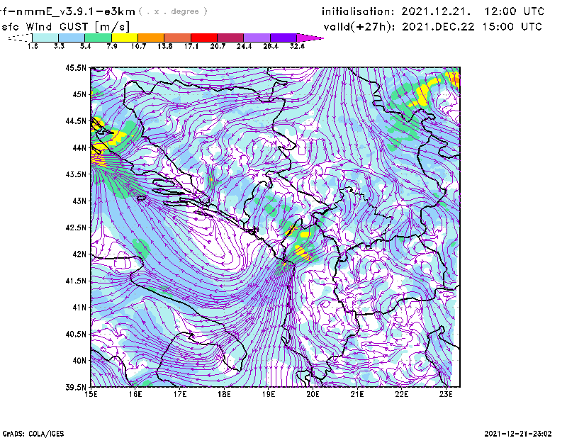567x438 pixels.
Task: Click the 42N latitude tick label
Action: [x=79, y=254]
